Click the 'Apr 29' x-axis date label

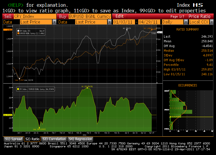(x=151, y=133)
